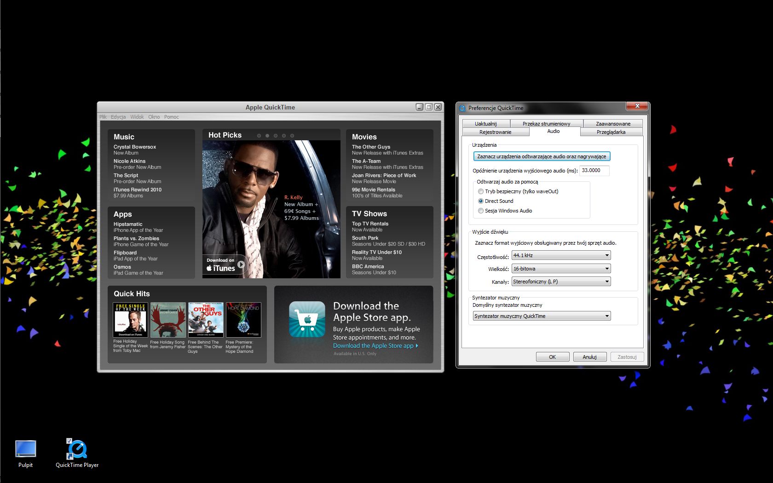The width and height of the screenshot is (773, 483).
Task: Open the Widok menu
Action: coord(137,117)
